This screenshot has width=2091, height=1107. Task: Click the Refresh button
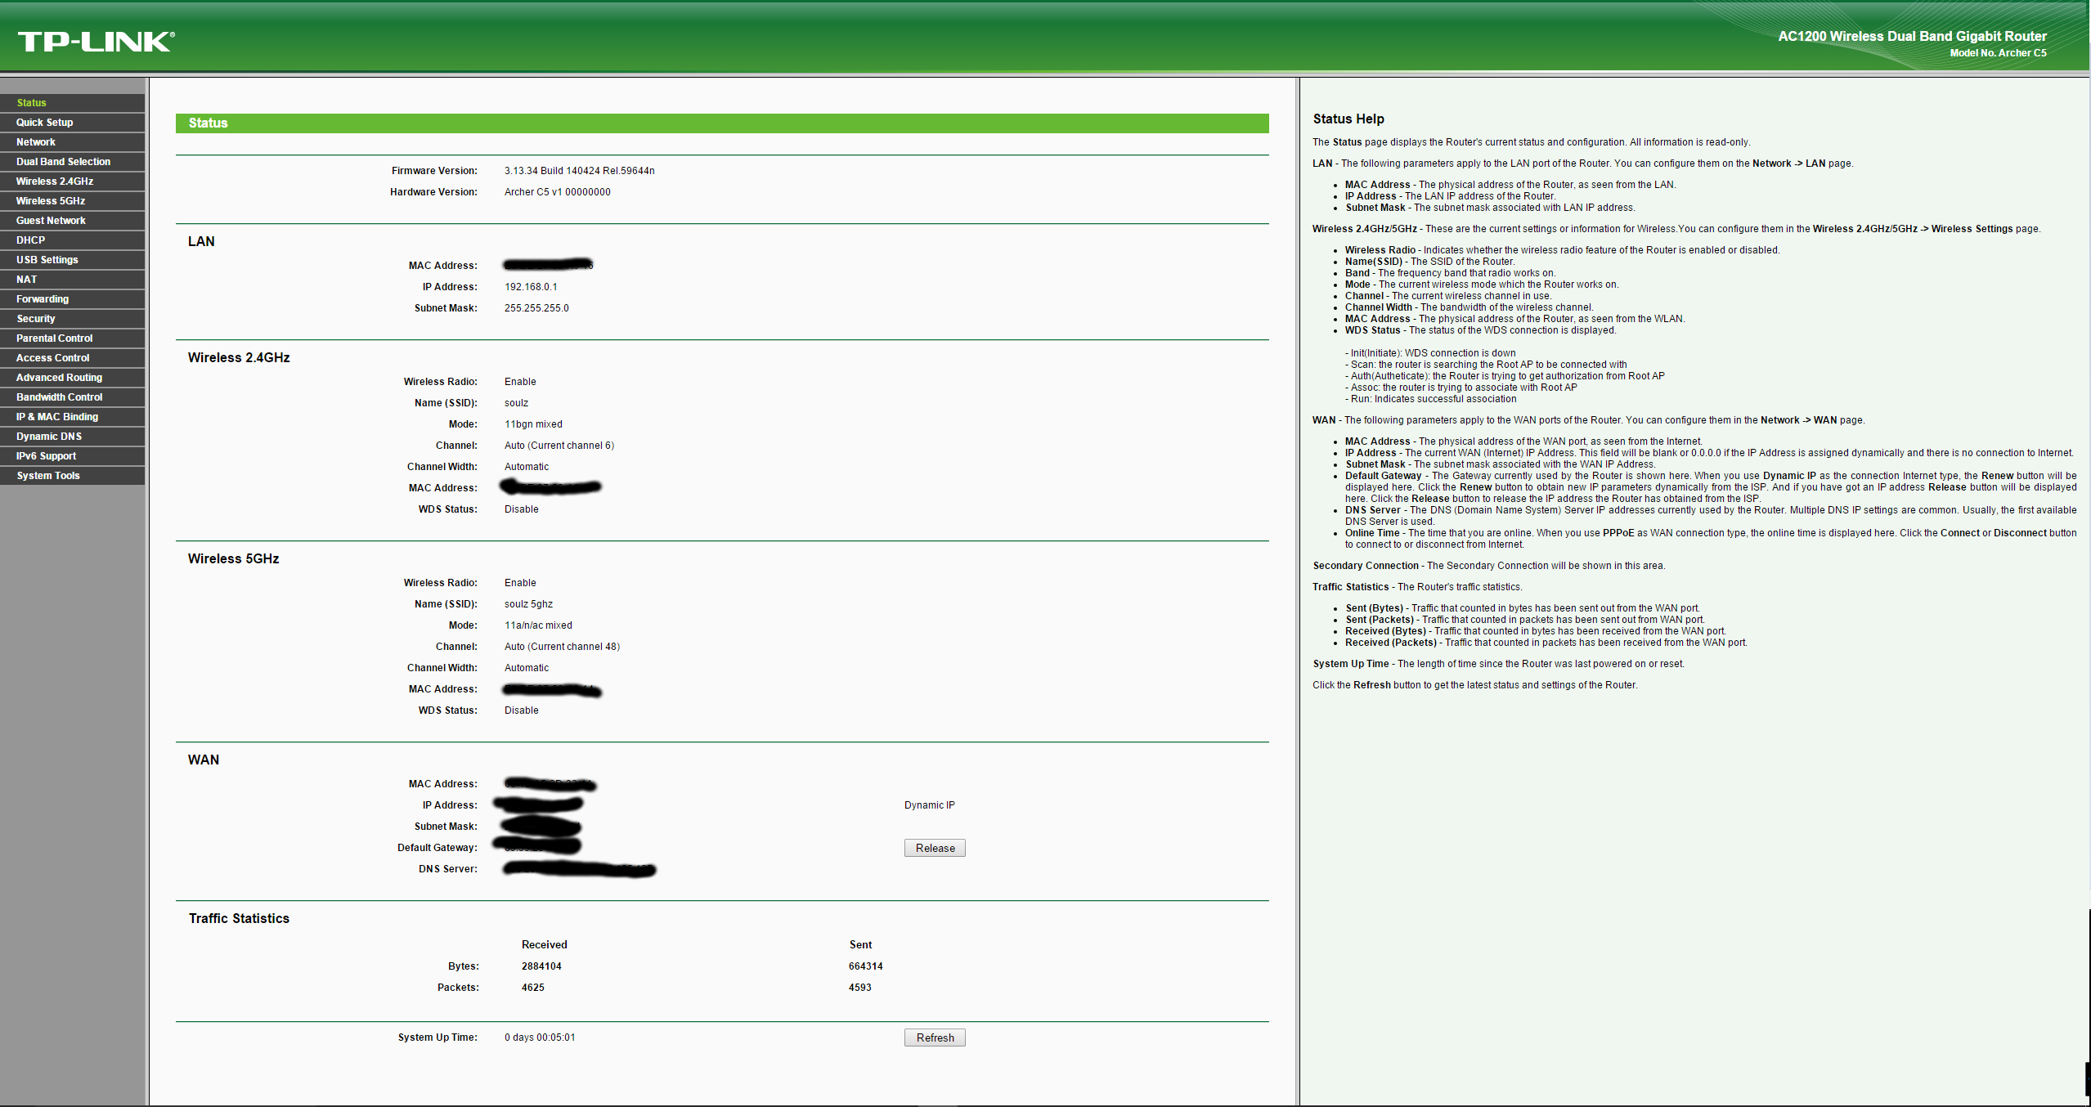tap(935, 1038)
